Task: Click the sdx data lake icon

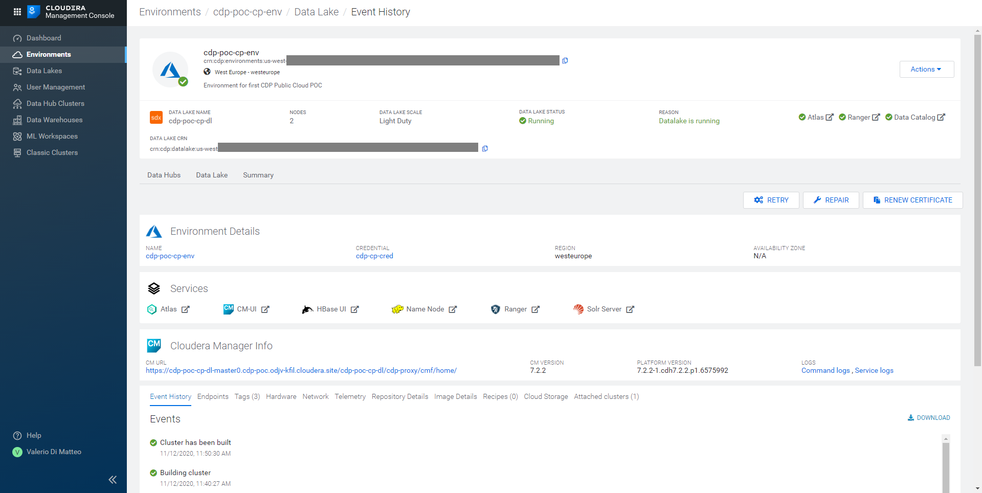Action: coord(156,117)
